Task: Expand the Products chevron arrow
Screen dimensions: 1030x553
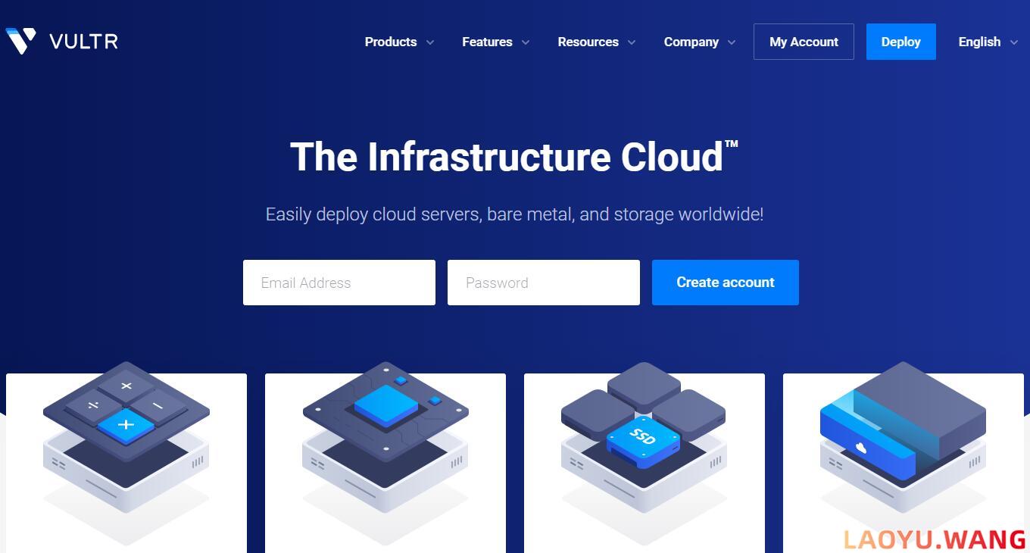Action: pos(430,42)
